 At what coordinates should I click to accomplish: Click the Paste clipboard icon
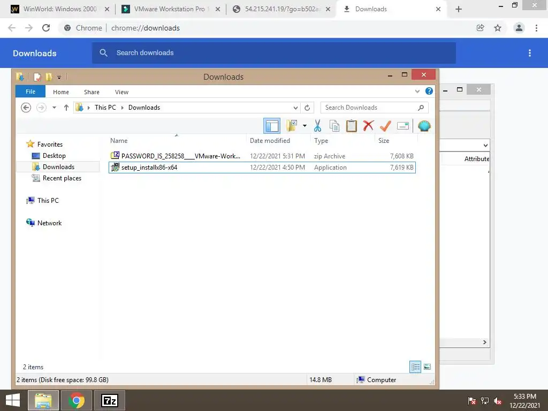[x=351, y=126]
